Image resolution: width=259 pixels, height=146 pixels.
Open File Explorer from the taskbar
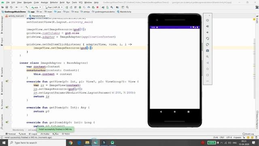coord(87,143)
